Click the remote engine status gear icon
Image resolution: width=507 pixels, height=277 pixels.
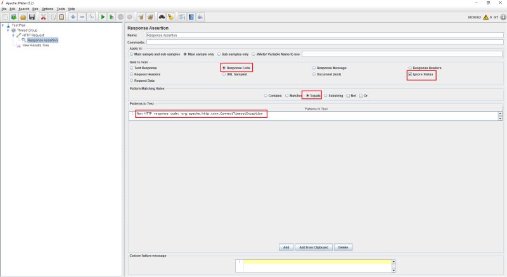pos(503,17)
